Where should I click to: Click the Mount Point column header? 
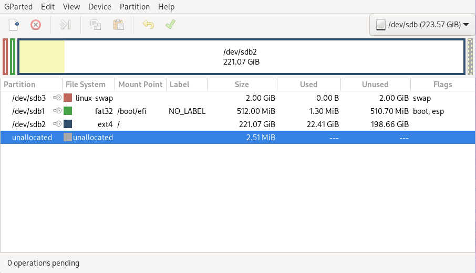(x=141, y=85)
